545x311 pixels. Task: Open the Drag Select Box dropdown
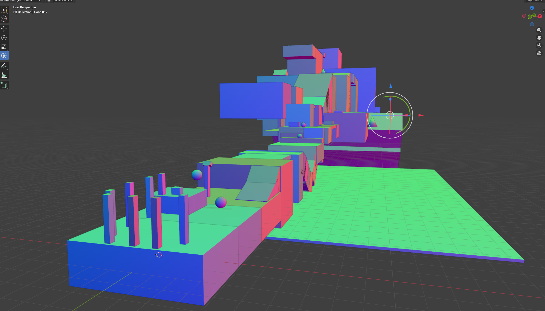pyautogui.click(x=64, y=1)
